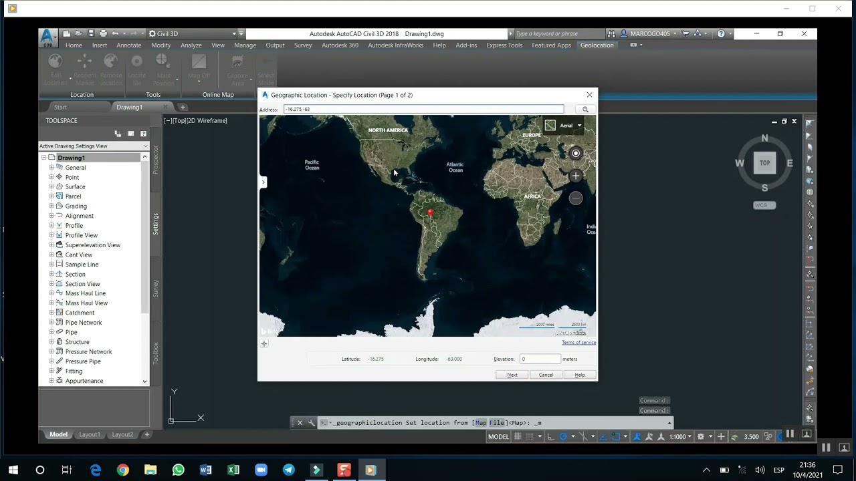Click the Elevation input field
Image resolution: width=856 pixels, height=481 pixels.
[x=540, y=359]
